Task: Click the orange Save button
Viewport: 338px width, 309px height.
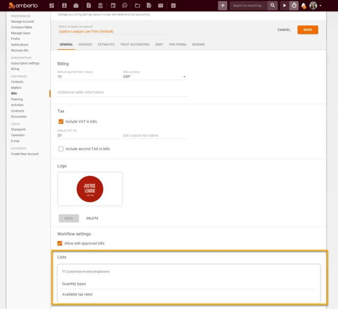Action: click(308, 30)
